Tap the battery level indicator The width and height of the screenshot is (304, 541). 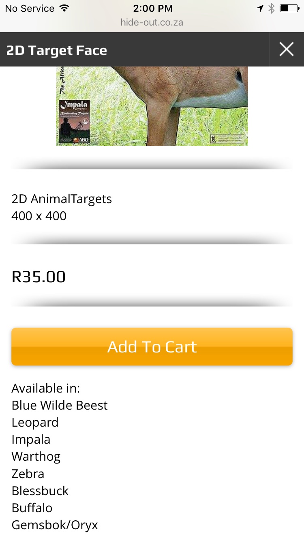point(289,9)
